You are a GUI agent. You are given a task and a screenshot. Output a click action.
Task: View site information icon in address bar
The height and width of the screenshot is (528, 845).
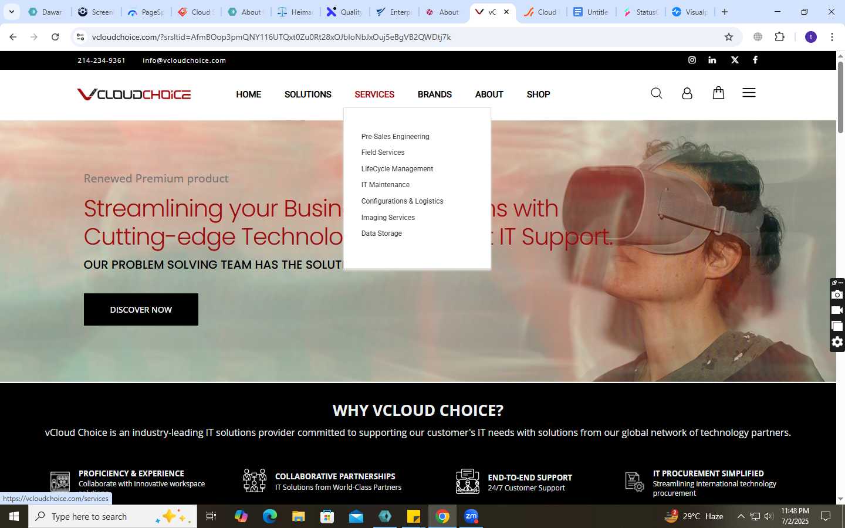(80, 37)
